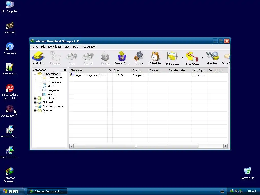The image size is (260, 195).
Task: Click the horizontal scrollbar left arrow
Action: [x=71, y=146]
